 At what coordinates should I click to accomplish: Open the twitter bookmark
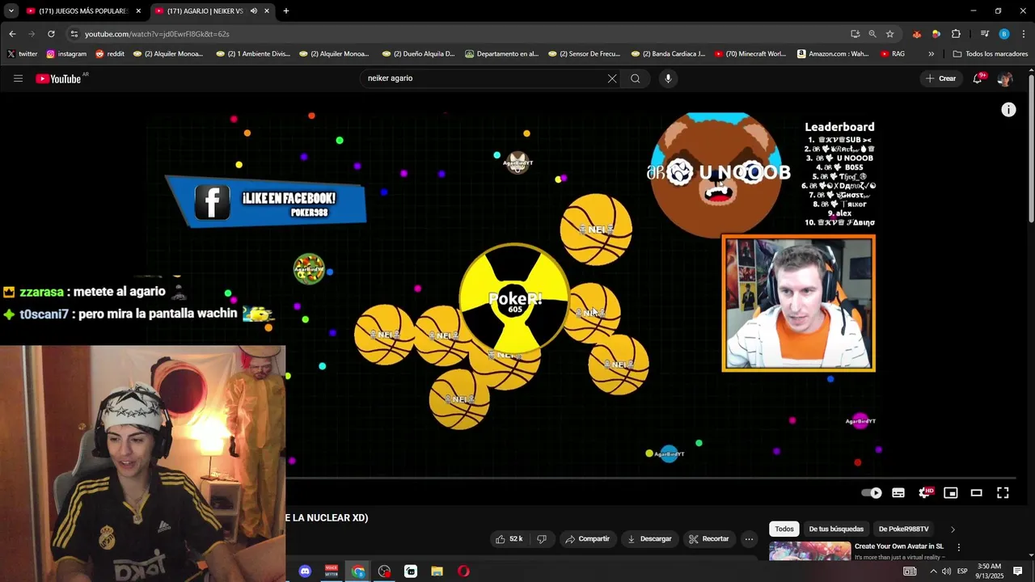click(23, 54)
